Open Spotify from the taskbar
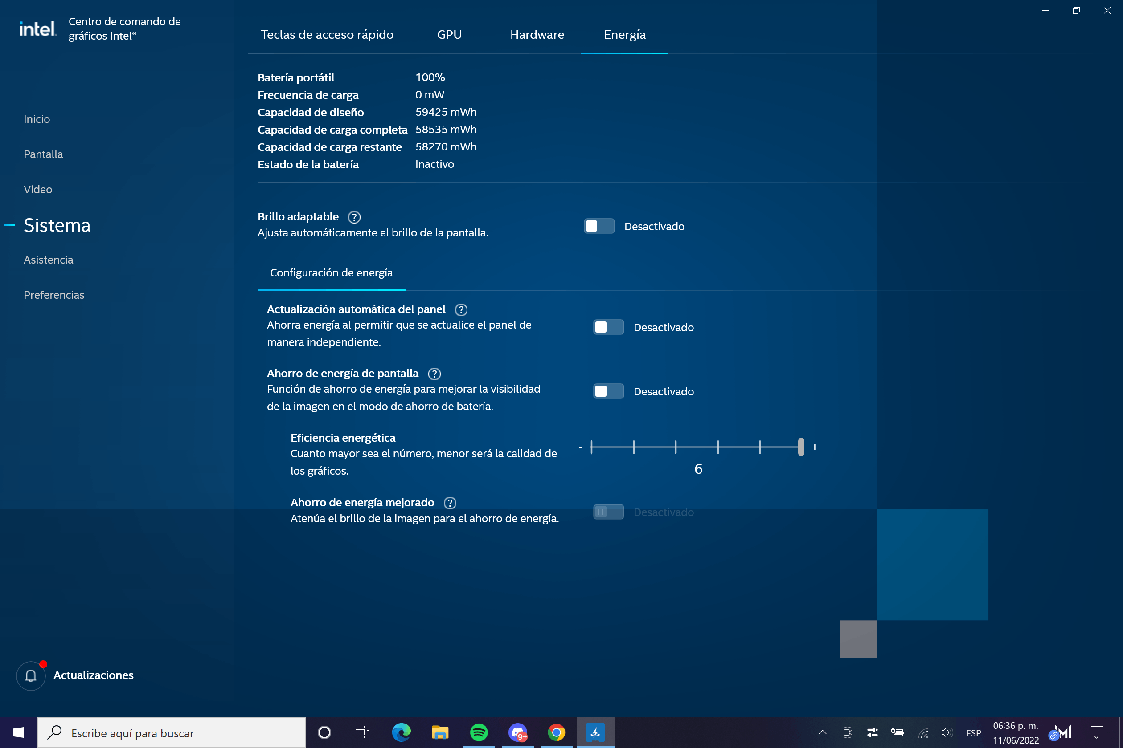The image size is (1123, 748). [479, 732]
